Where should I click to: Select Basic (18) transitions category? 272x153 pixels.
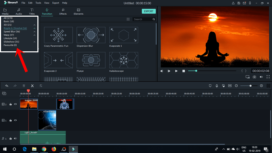point(9,21)
